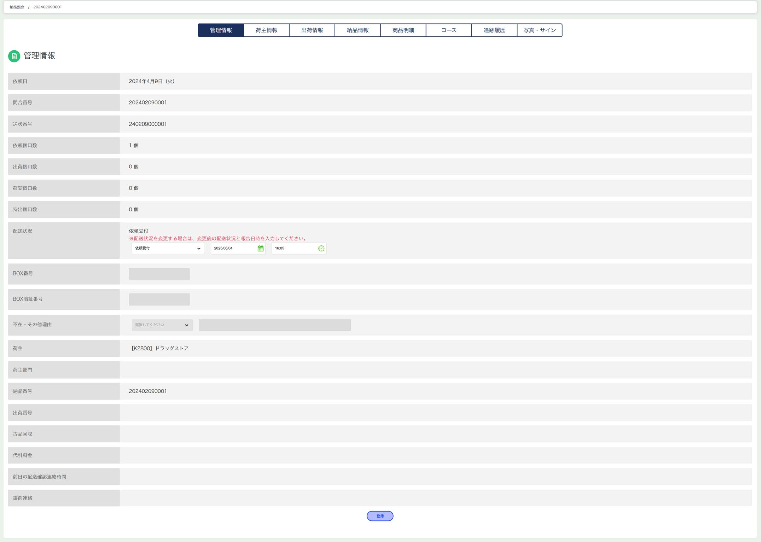This screenshot has height=542, width=761.
Task: Click the 不在・その他理由 row label
Action: (x=32, y=325)
